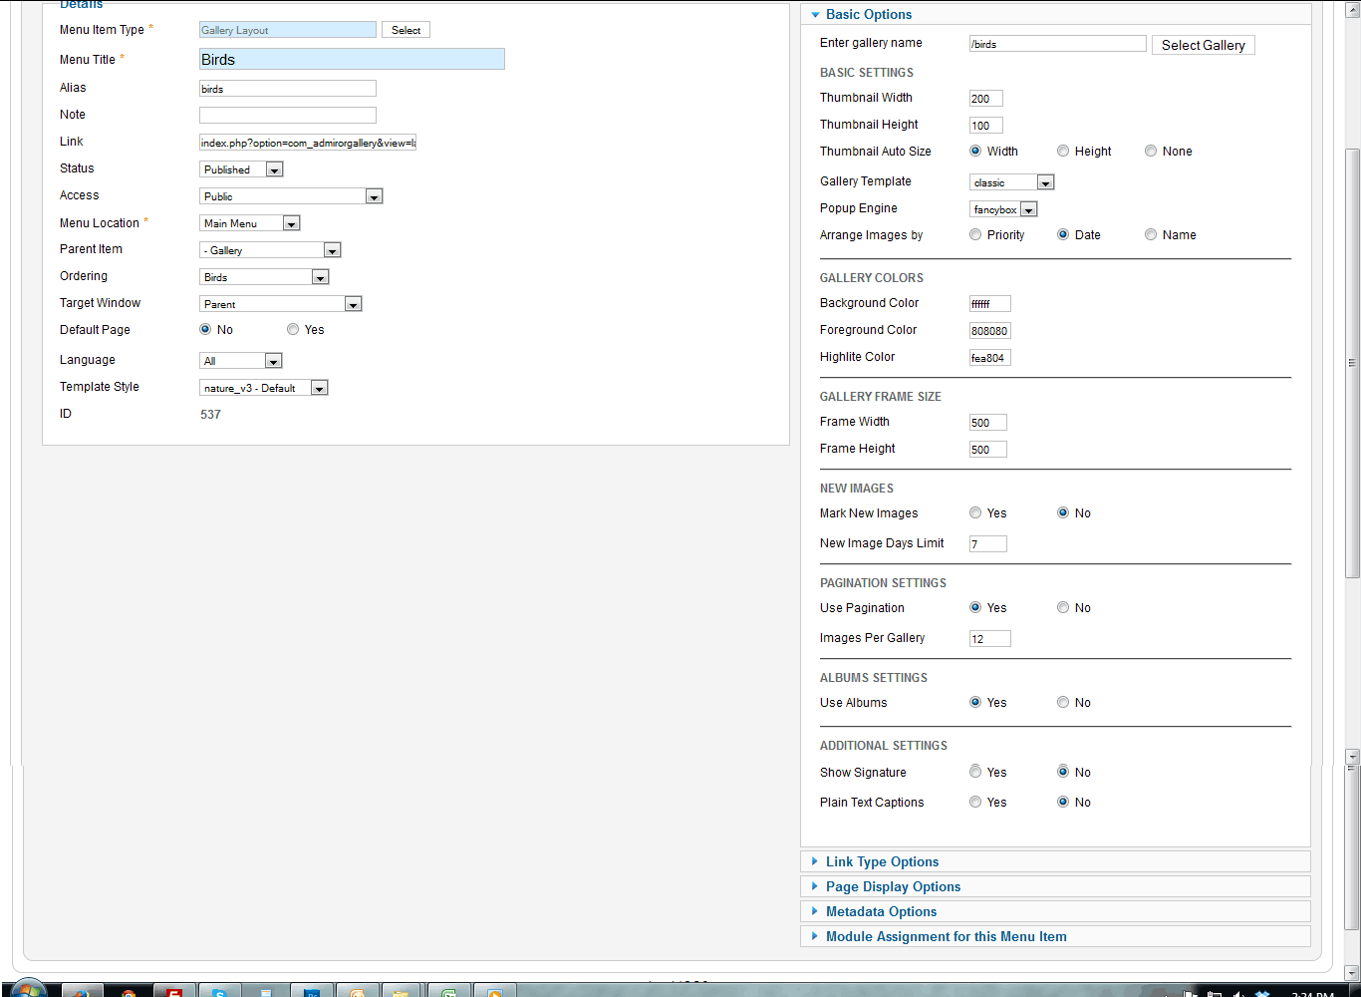This screenshot has width=1361, height=997.
Task: Click the Link URL field
Action: [308, 143]
